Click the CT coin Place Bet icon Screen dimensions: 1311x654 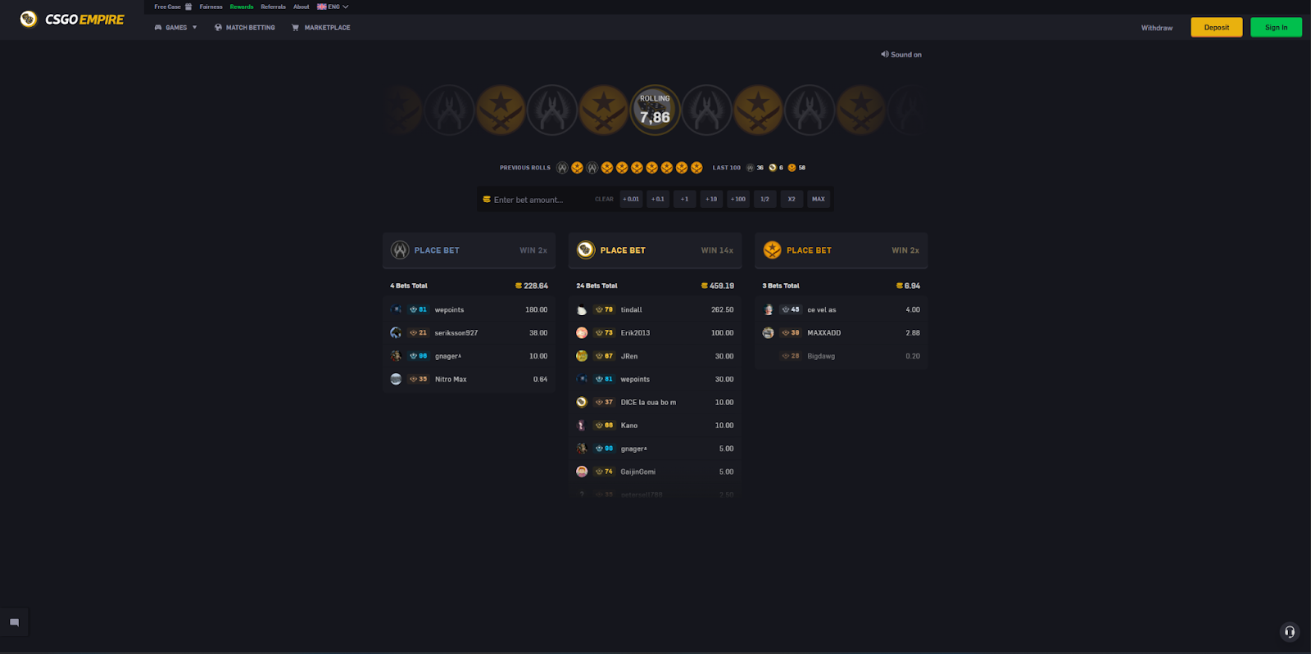[x=400, y=250]
